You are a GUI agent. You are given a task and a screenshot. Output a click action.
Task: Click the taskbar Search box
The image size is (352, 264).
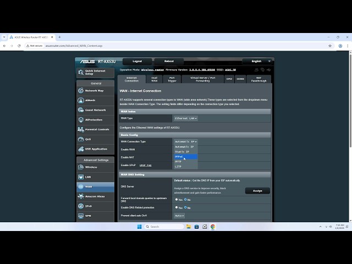[164, 227]
